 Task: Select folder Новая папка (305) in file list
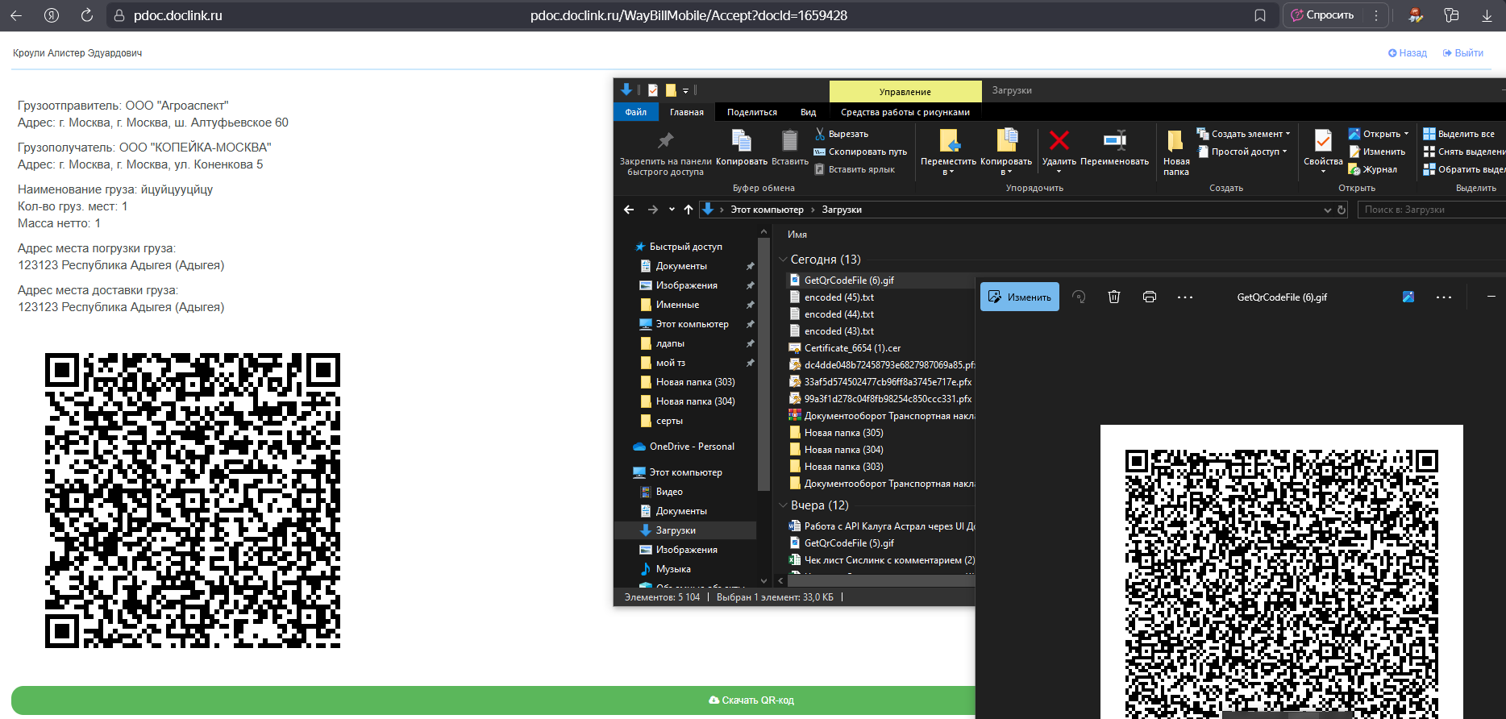tap(843, 433)
